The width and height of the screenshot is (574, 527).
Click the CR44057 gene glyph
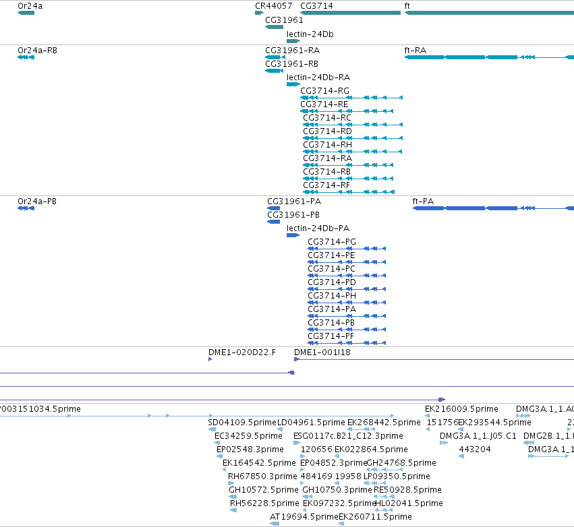pos(259,13)
